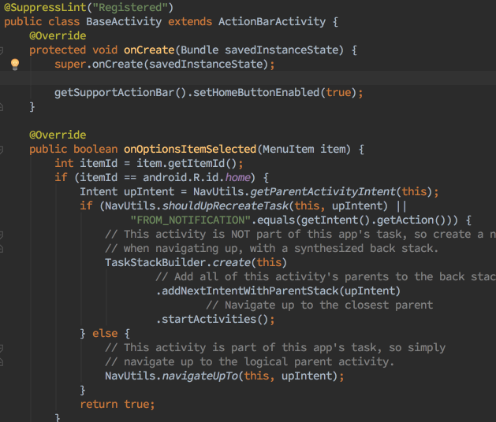Click the Bundle parameter type
The height and width of the screenshot is (422, 496).
(200, 50)
